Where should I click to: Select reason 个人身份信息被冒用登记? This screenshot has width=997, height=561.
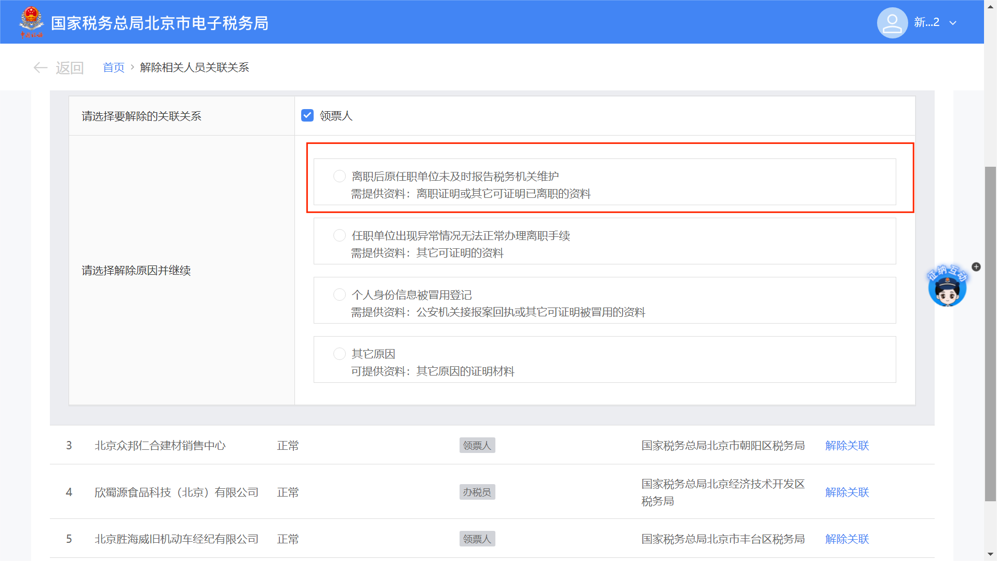[x=340, y=295]
